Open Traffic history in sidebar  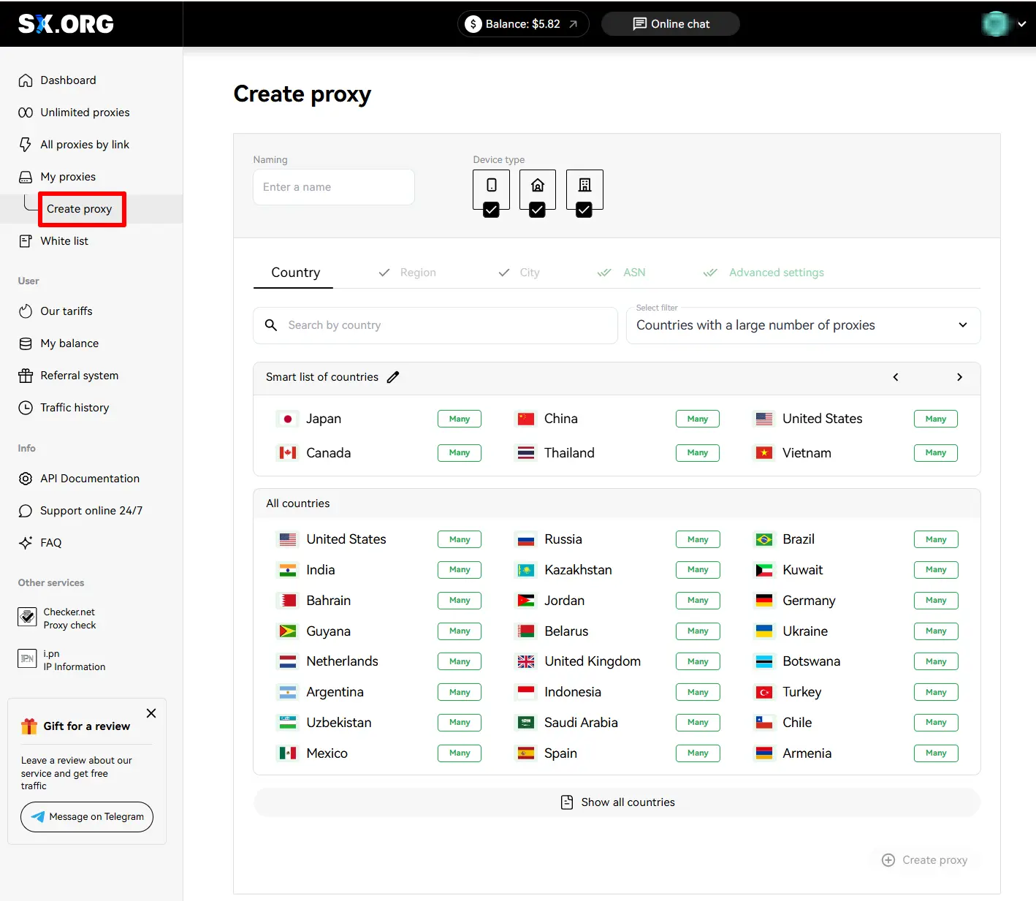click(x=74, y=408)
